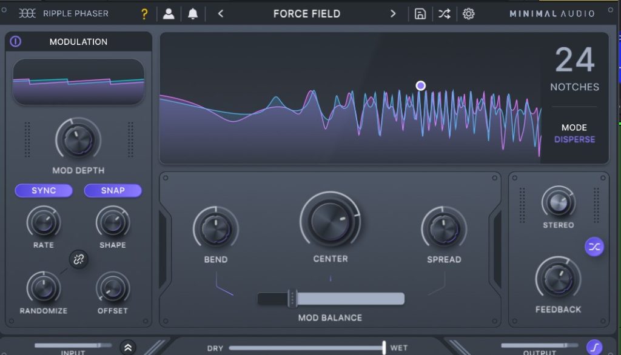Open the FORCE FIELD preset menu
The image size is (621, 355).
click(307, 14)
